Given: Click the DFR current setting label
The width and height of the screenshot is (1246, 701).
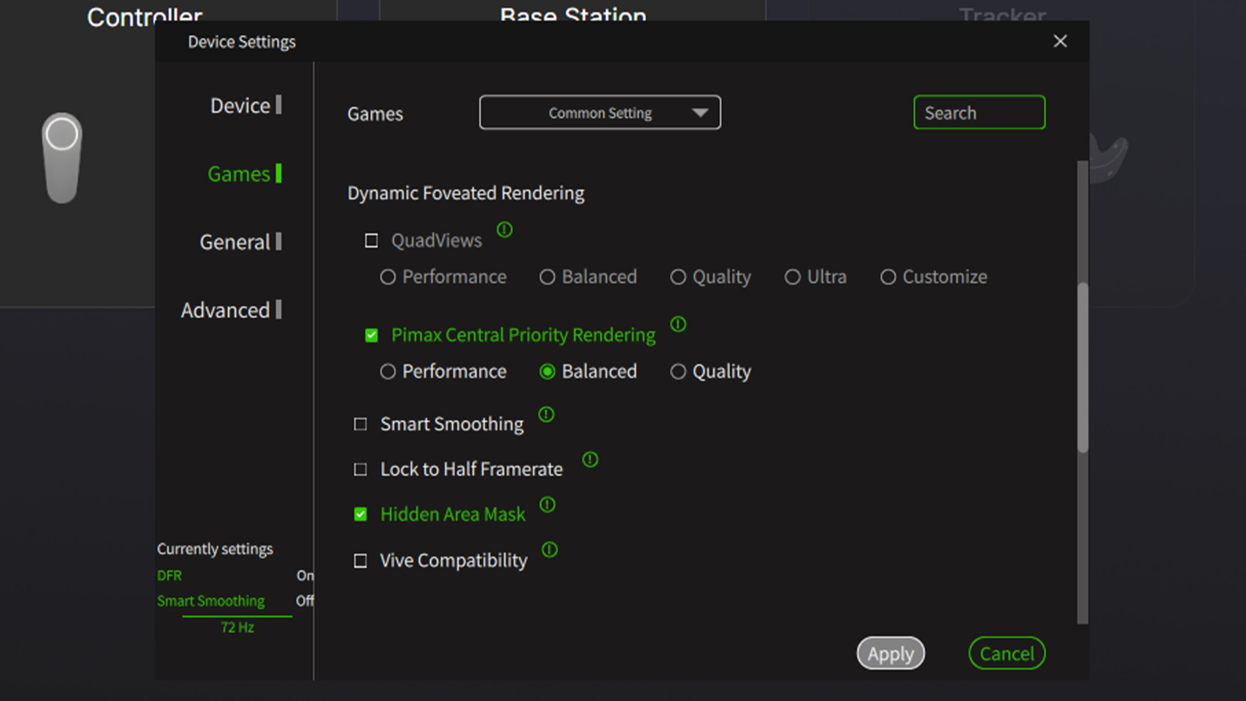Looking at the screenshot, I should [169, 575].
